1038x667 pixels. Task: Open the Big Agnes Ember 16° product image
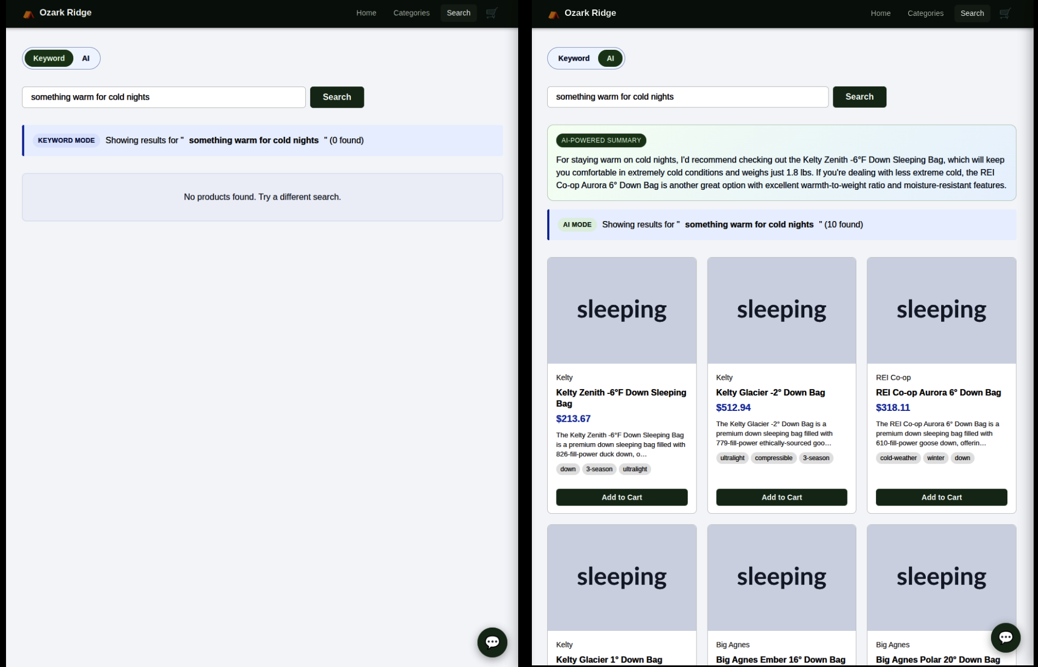point(781,577)
